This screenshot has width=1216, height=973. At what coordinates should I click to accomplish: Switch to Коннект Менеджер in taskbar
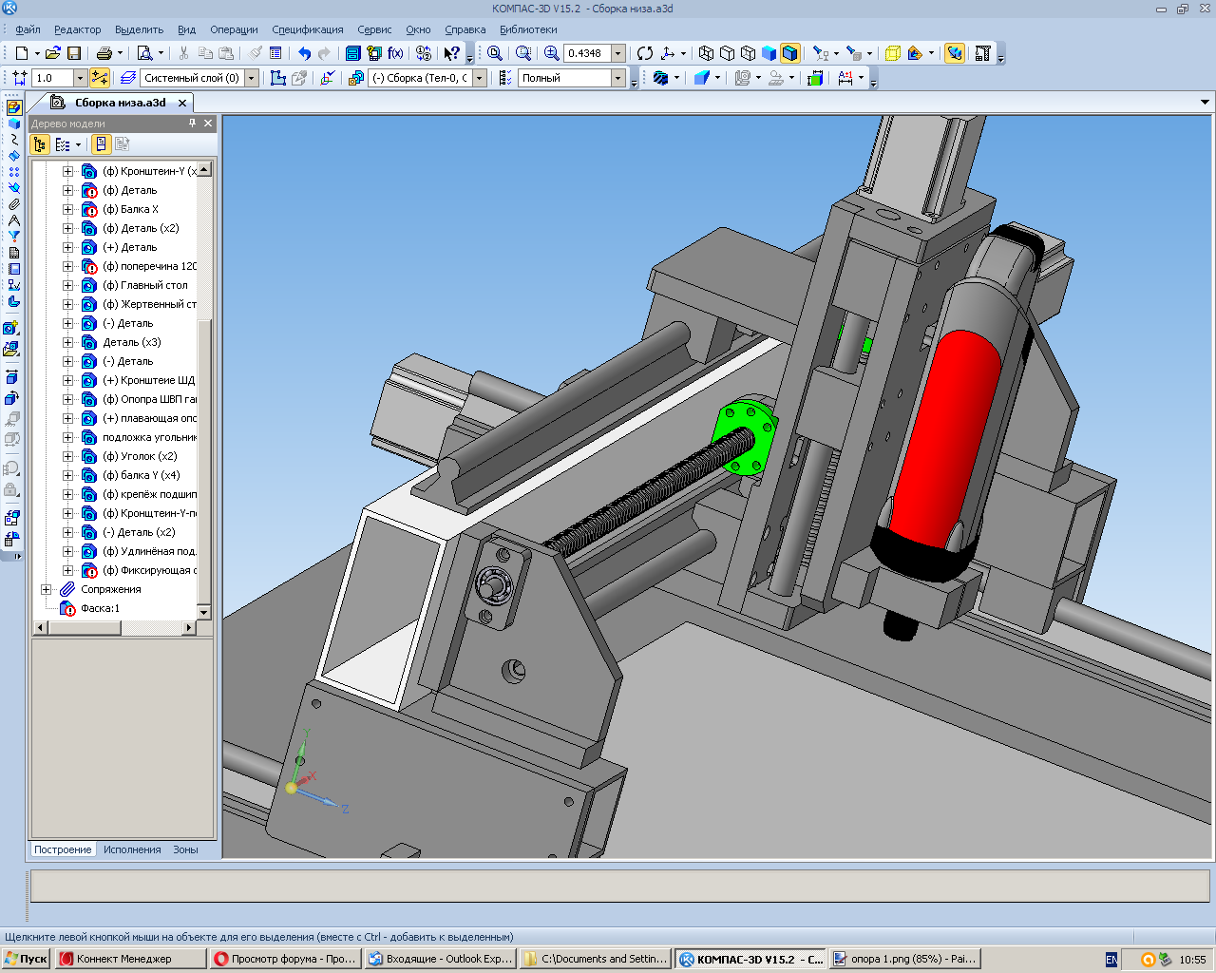pyautogui.click(x=131, y=959)
